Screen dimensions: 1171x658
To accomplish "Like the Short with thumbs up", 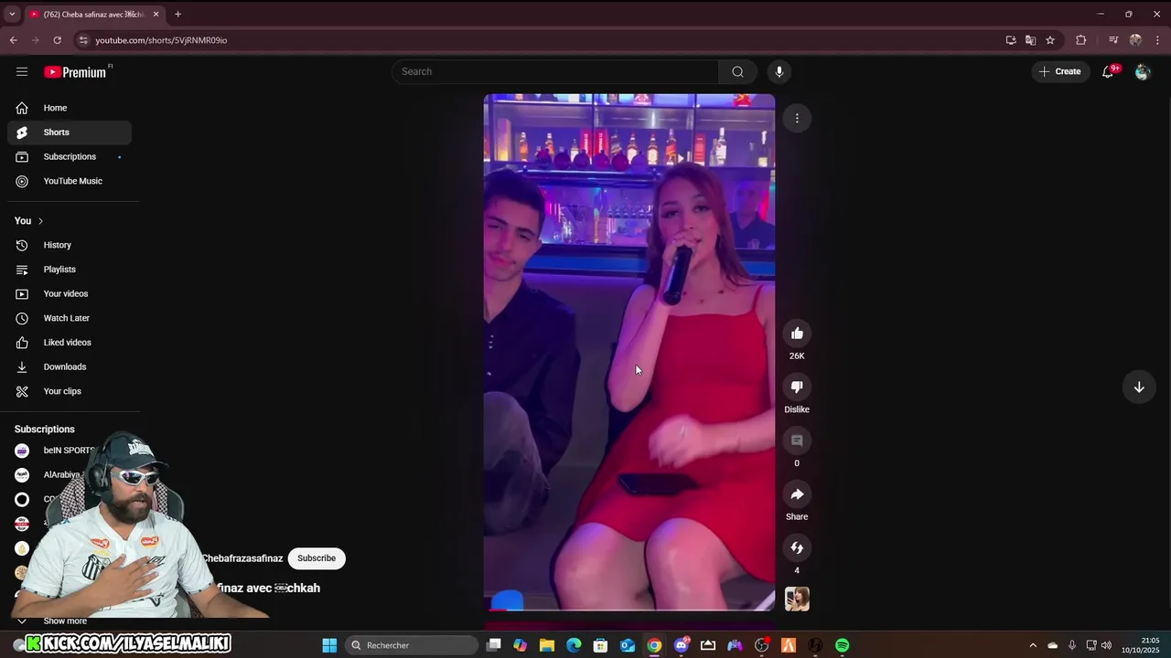I will coord(797,334).
